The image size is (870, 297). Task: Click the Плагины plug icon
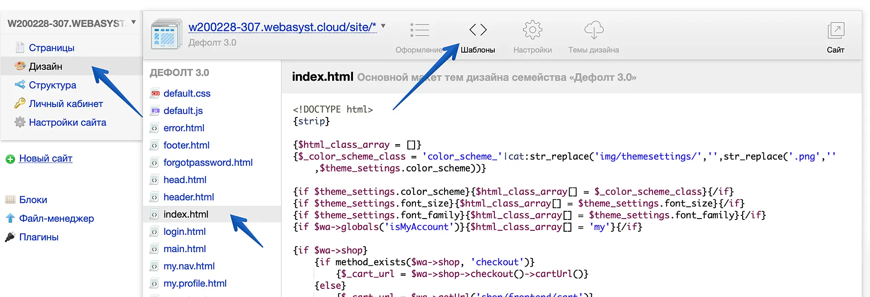pyautogui.click(x=10, y=237)
